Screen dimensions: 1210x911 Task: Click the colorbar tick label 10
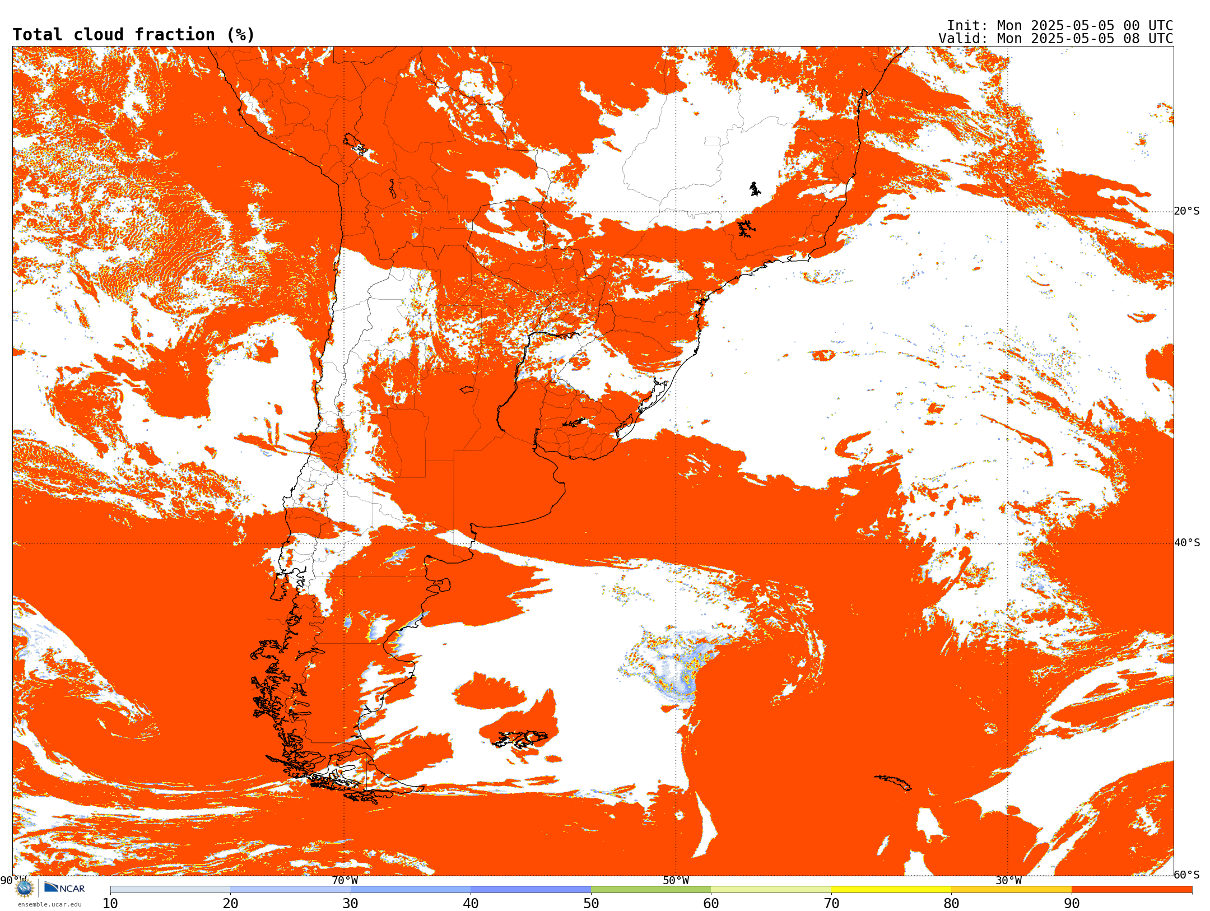tap(110, 904)
